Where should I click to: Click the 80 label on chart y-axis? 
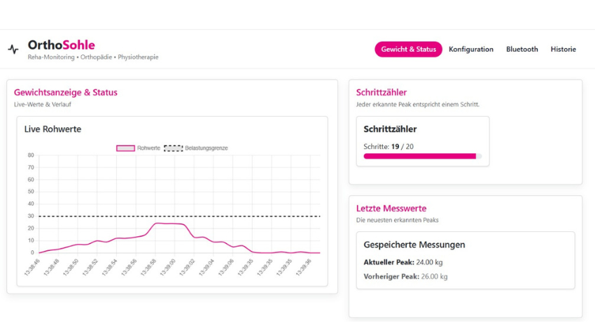point(31,155)
